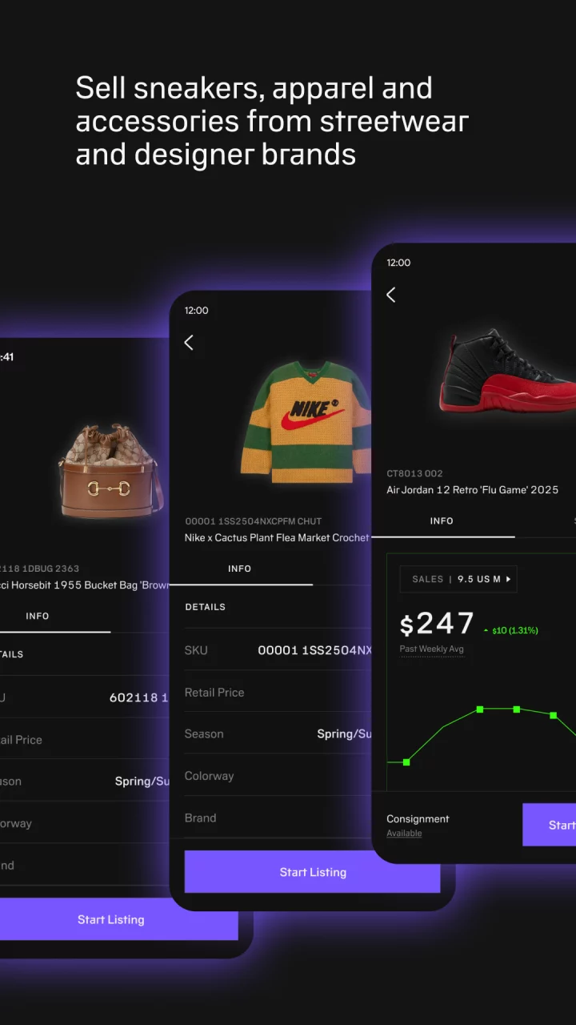Click the Colorway row on Nike screen
Image resolution: width=576 pixels, height=1025 pixels.
pos(278,776)
